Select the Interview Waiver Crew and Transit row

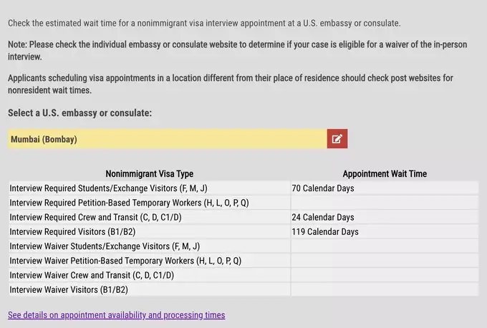point(92,275)
